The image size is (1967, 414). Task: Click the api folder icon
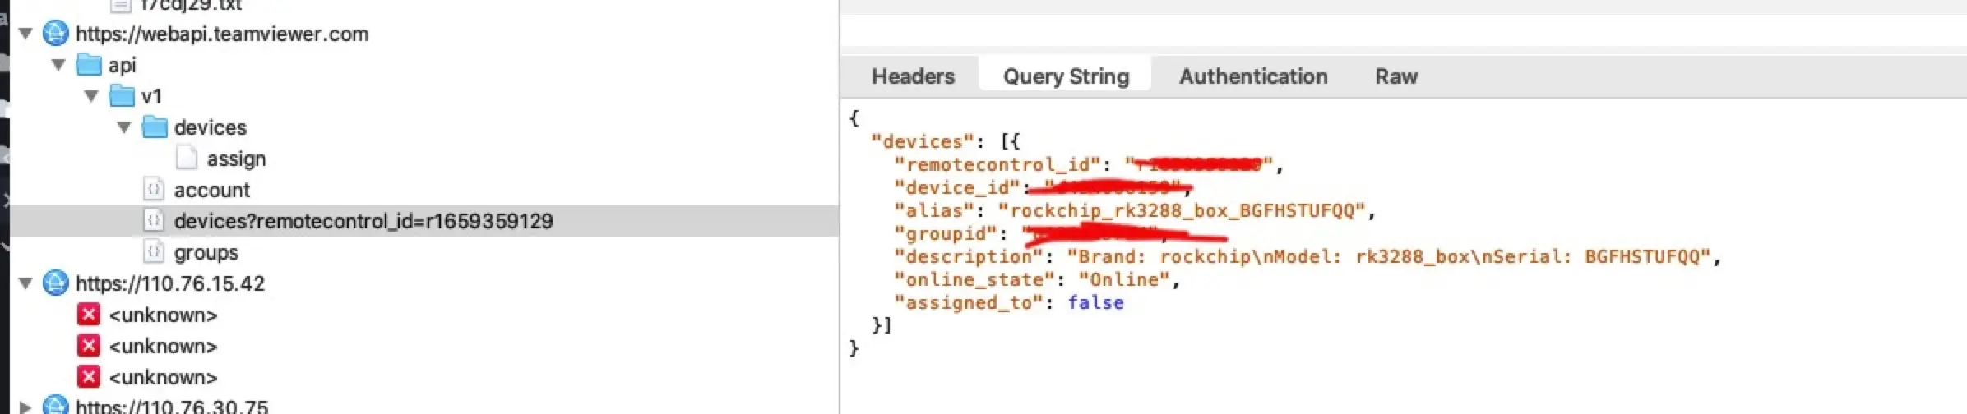coord(89,65)
